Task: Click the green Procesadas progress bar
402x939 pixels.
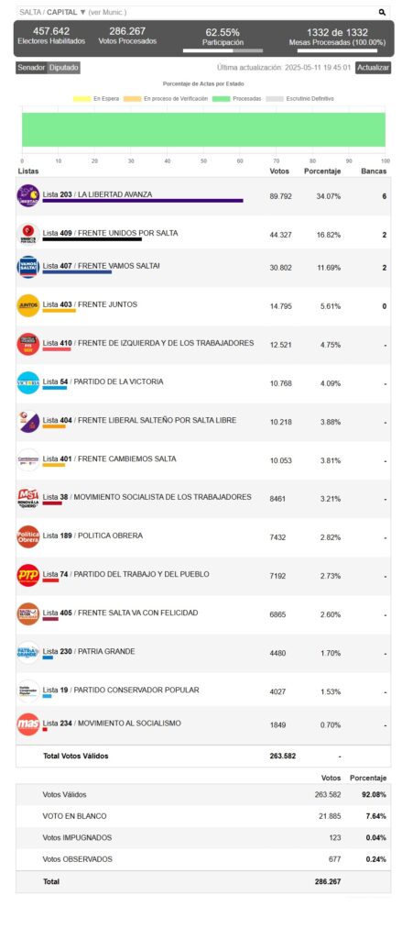Action: [x=203, y=129]
